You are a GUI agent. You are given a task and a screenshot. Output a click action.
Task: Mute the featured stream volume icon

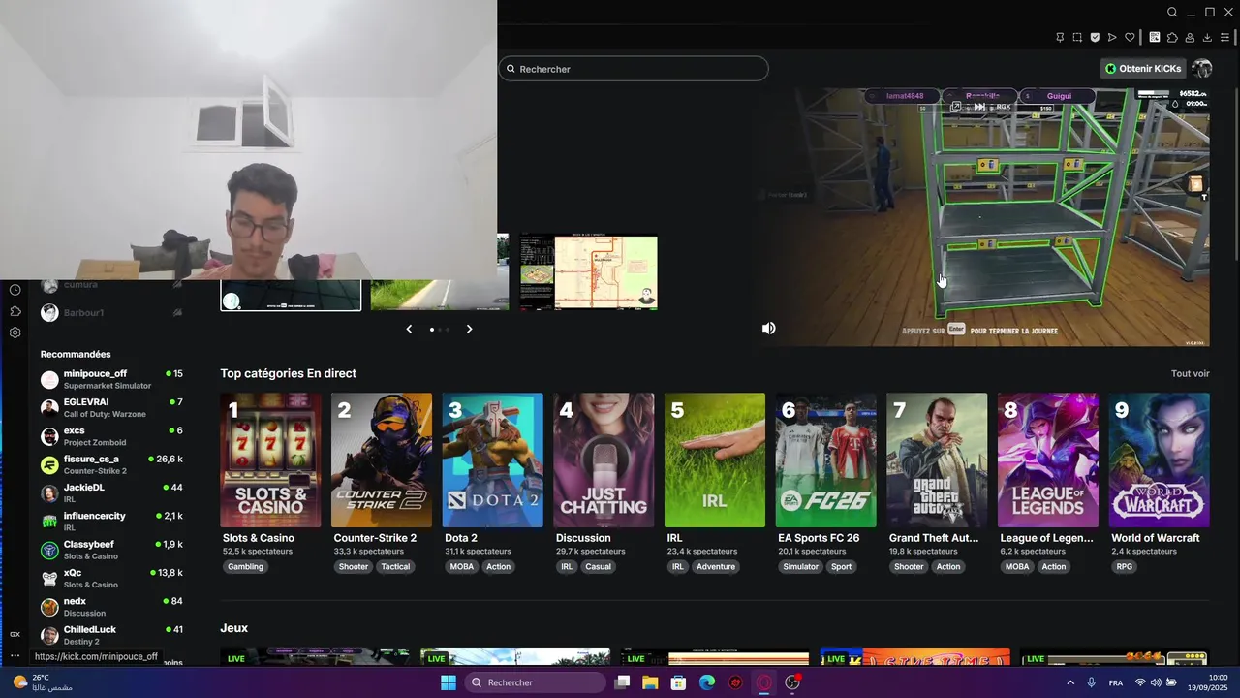tap(768, 329)
